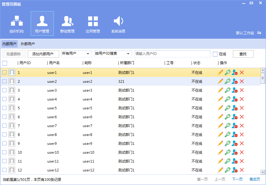Switch to the 内部用户 tab
Screen dimensions: 266x185
(9, 44)
